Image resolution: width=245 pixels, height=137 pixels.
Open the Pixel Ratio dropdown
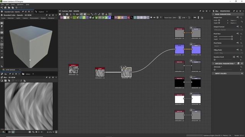pyautogui.click(x=228, y=46)
